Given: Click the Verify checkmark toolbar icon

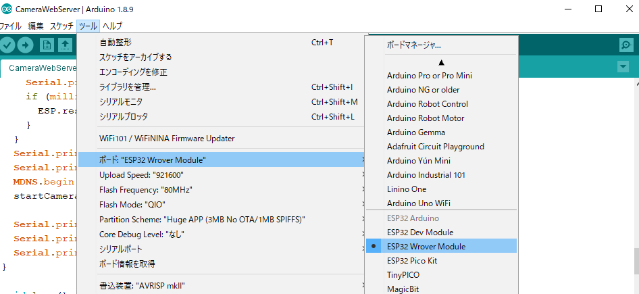Looking at the screenshot, I should click(x=7, y=45).
